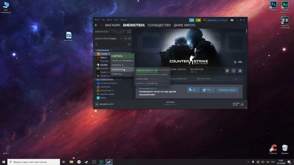Click the ready-to-play filter icon
This screenshot has height=165, width=294.
(x=130, y=38)
